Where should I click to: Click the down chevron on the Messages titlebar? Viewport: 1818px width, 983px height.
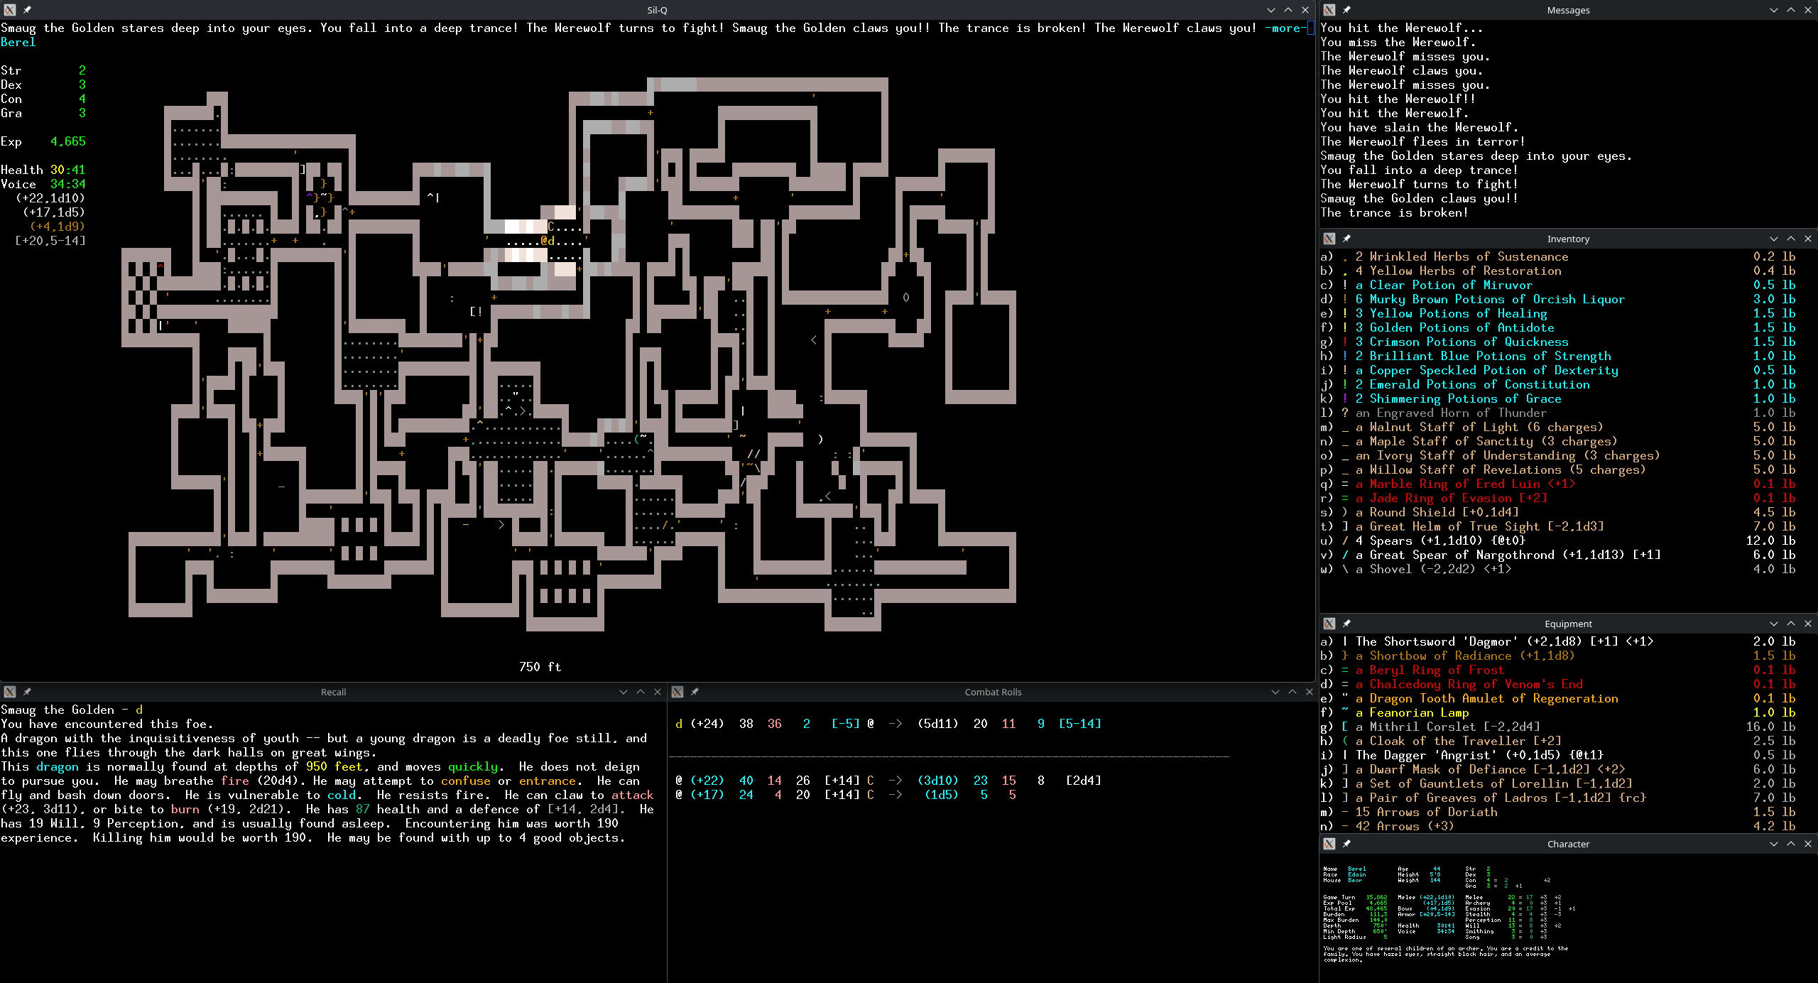[1773, 10]
